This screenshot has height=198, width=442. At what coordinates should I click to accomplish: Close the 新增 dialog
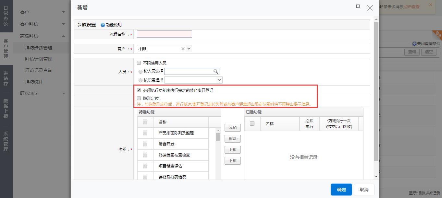tap(370, 8)
